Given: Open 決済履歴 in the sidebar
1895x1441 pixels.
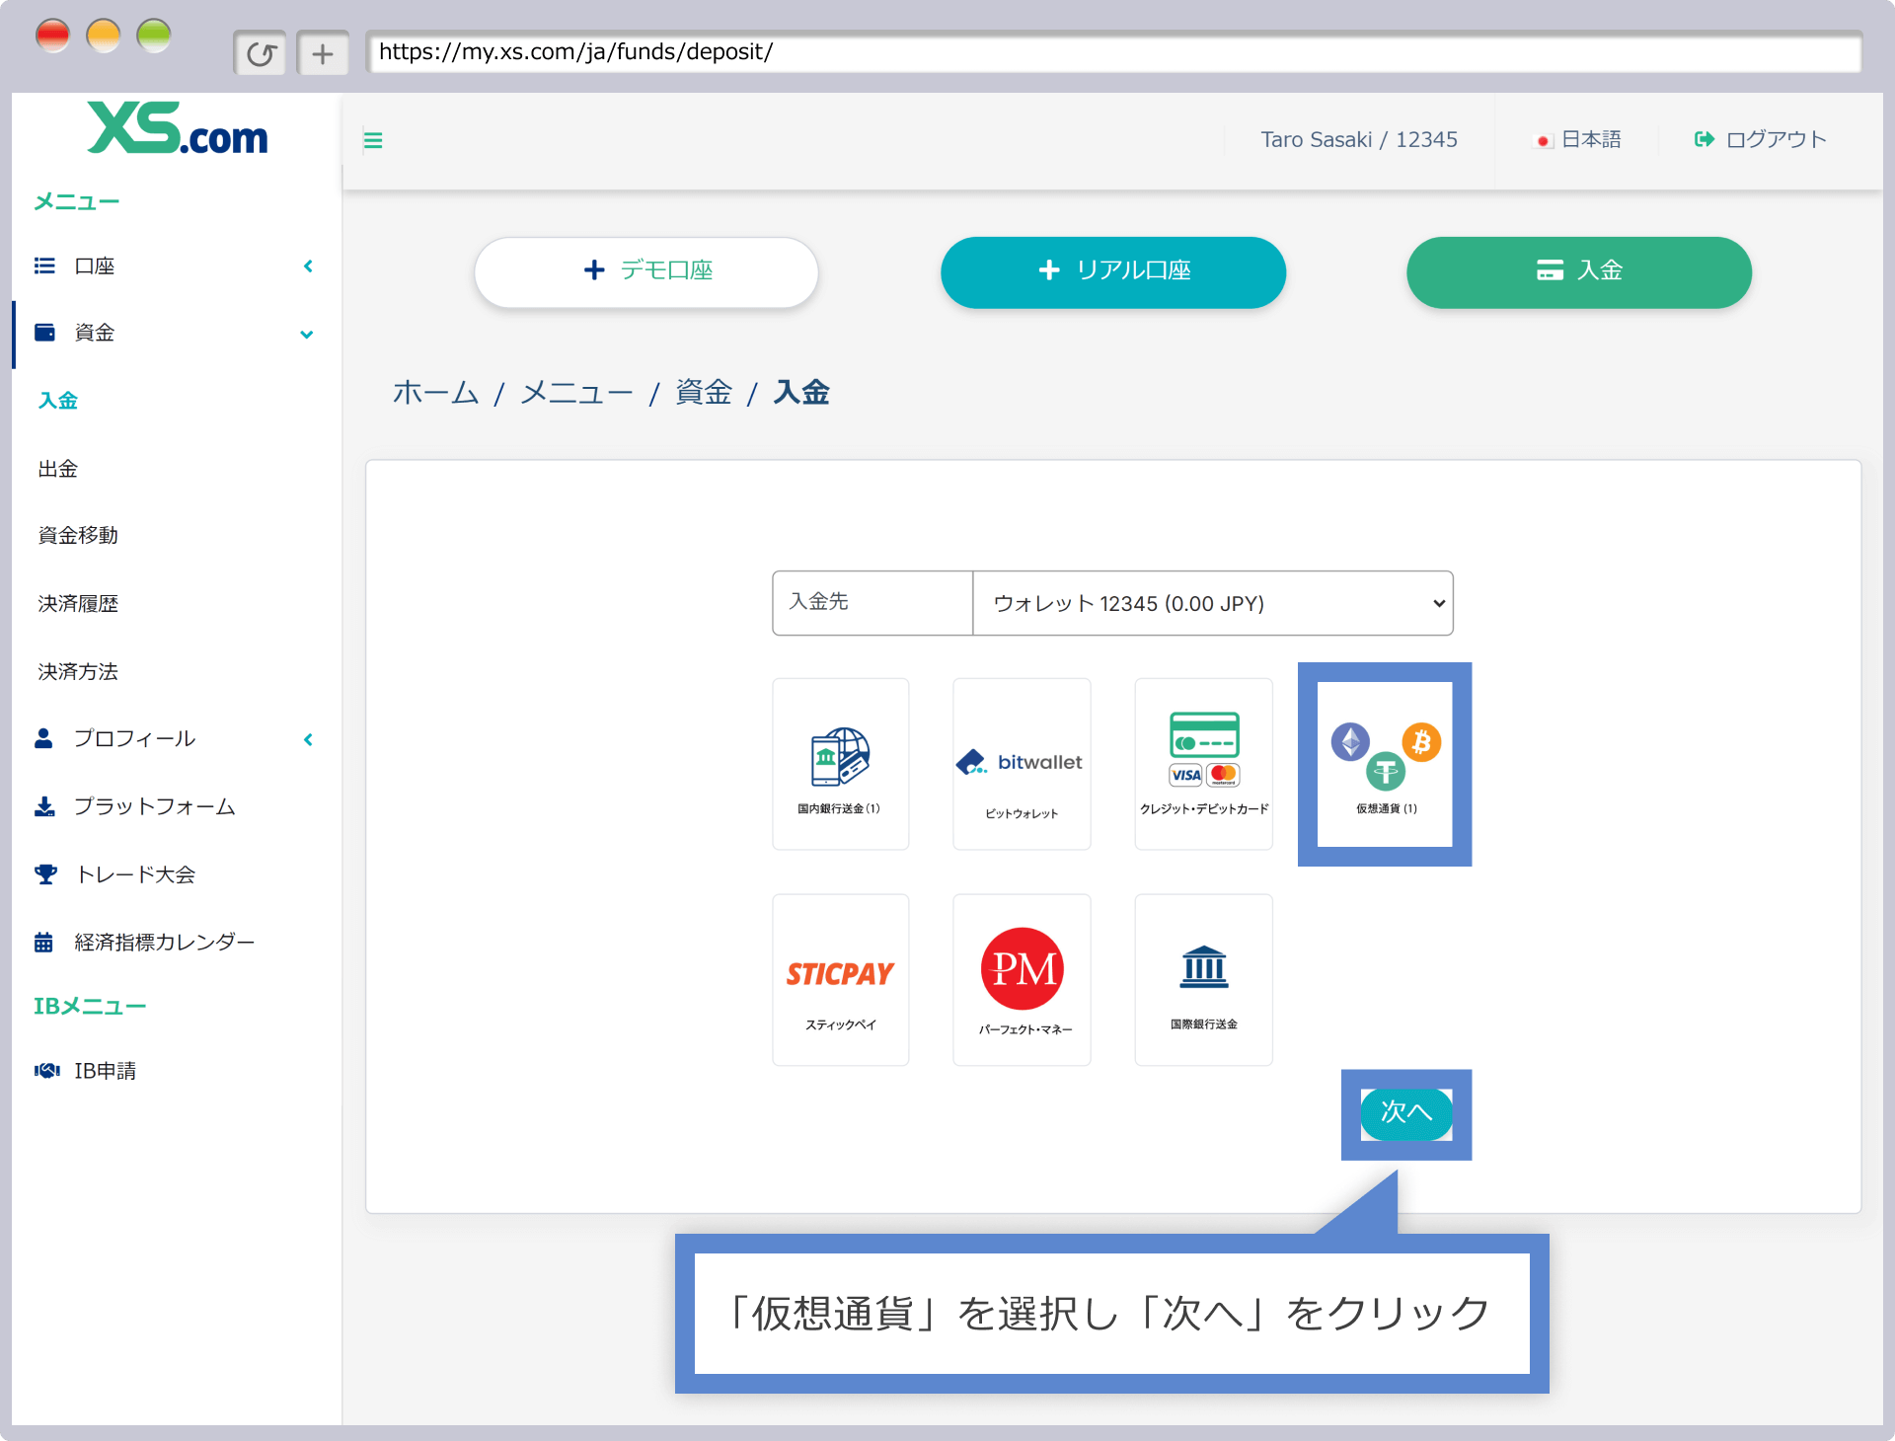Looking at the screenshot, I should click(x=78, y=603).
